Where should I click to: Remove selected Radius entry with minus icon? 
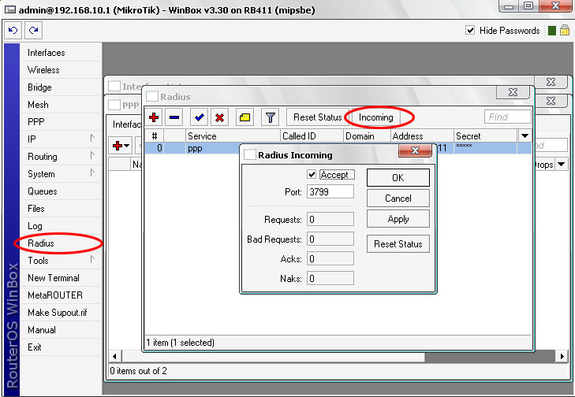[174, 117]
